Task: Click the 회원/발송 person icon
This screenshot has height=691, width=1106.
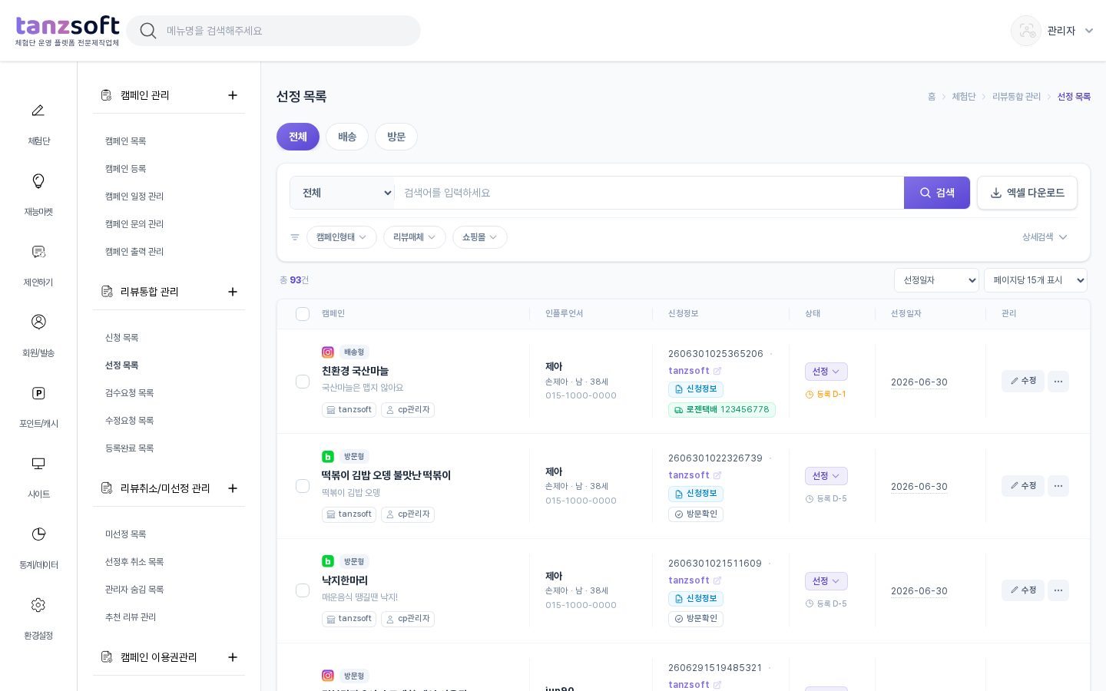Action: pos(38,322)
